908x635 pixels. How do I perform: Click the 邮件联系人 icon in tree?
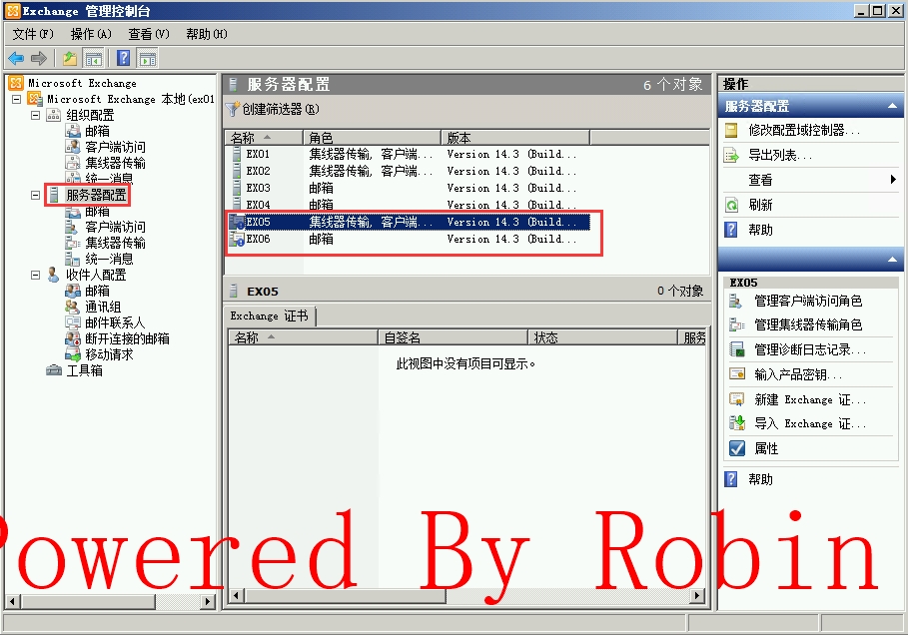pos(72,322)
